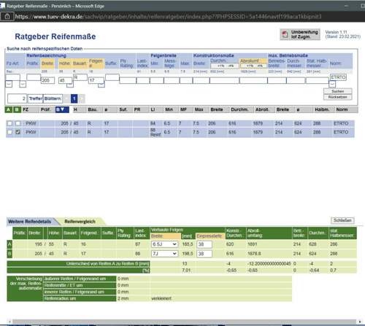This screenshot has height=326, width=365.
Task: Click the Felgen input showing 17
Action: click(x=96, y=80)
